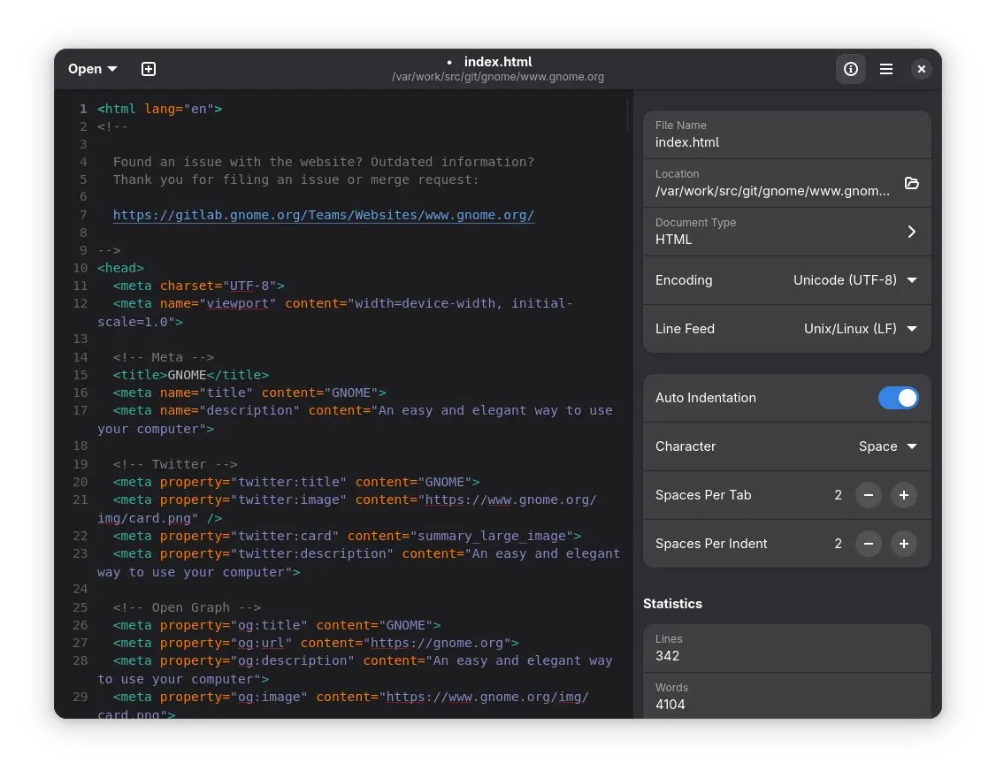Increase Spaces Per Indent with plus
Viewport: 996px width, 778px height.
(903, 544)
